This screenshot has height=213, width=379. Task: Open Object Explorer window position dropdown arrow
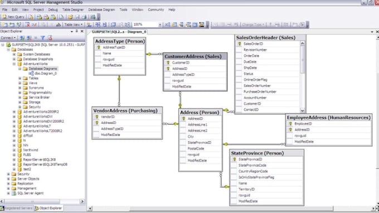tap(72, 31)
